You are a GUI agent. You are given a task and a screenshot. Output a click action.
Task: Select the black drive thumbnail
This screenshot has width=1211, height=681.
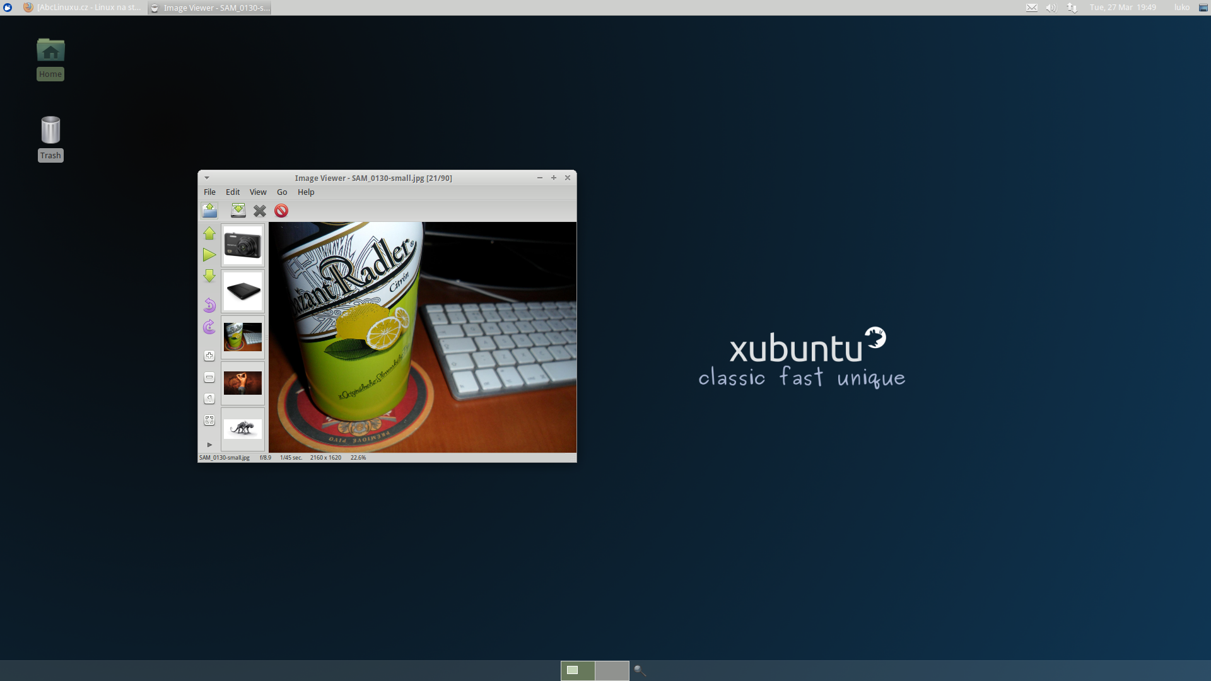tap(243, 291)
